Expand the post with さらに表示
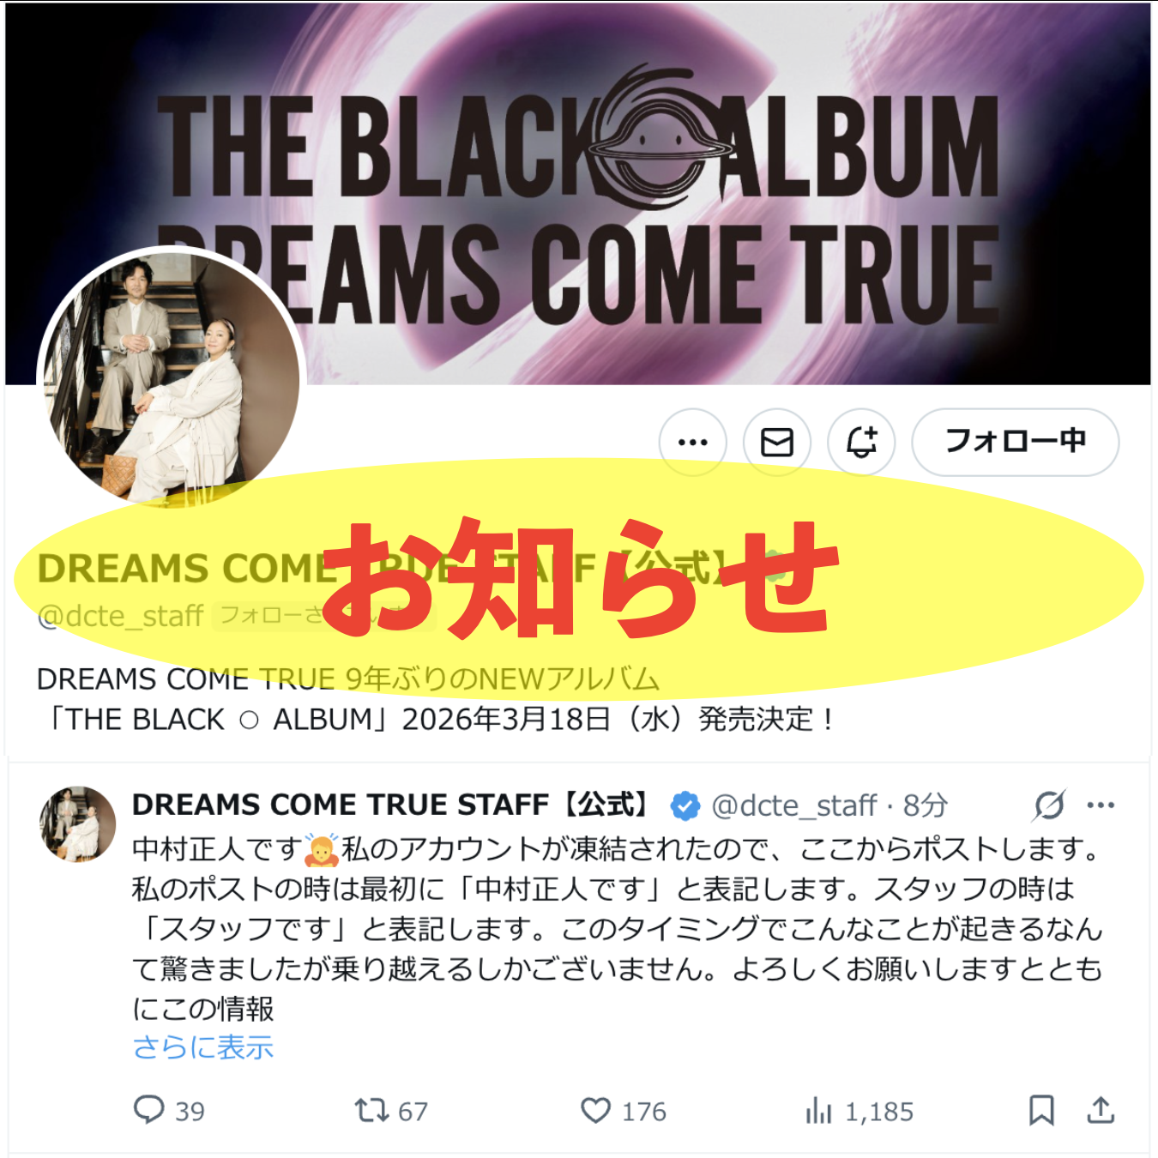Screen dimensions: 1158x1158 [x=203, y=1047]
